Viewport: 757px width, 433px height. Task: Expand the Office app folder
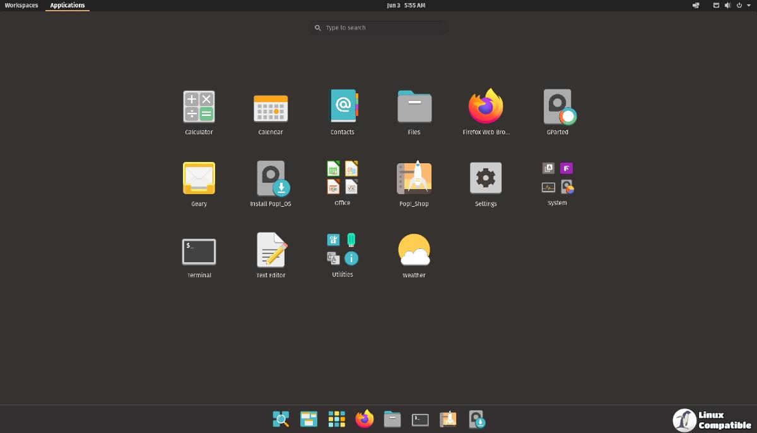click(x=343, y=178)
